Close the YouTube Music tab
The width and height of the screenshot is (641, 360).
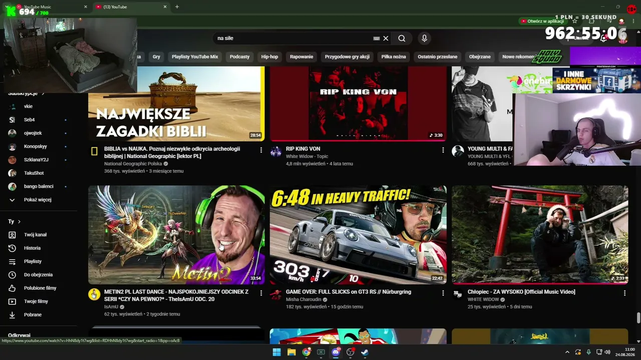pos(86,7)
